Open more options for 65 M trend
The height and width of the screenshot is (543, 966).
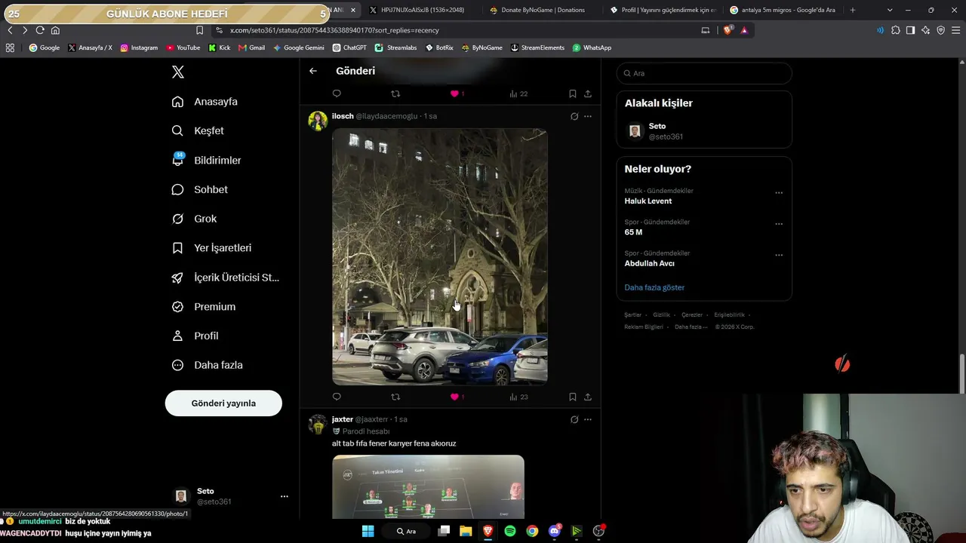coord(779,224)
